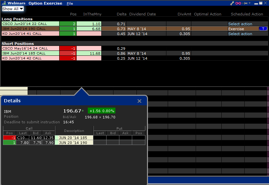The height and width of the screenshot is (185, 269).
Task: Click the C10... call last cell
Action: pos(23,138)
